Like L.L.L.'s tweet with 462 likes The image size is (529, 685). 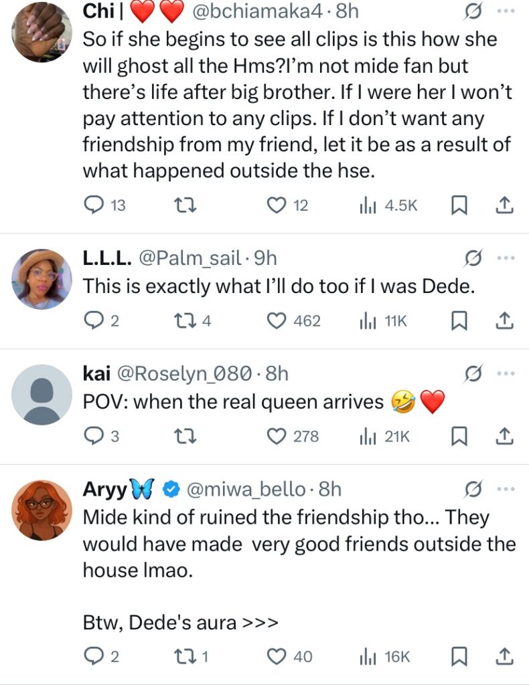pos(277,321)
